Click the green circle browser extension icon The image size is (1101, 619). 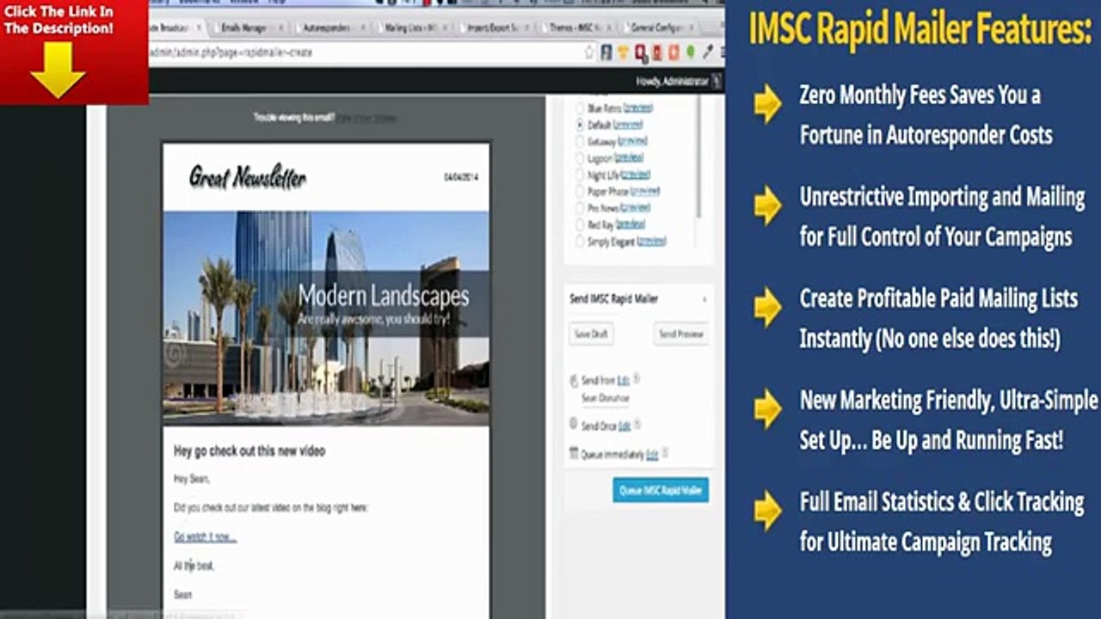pos(689,52)
